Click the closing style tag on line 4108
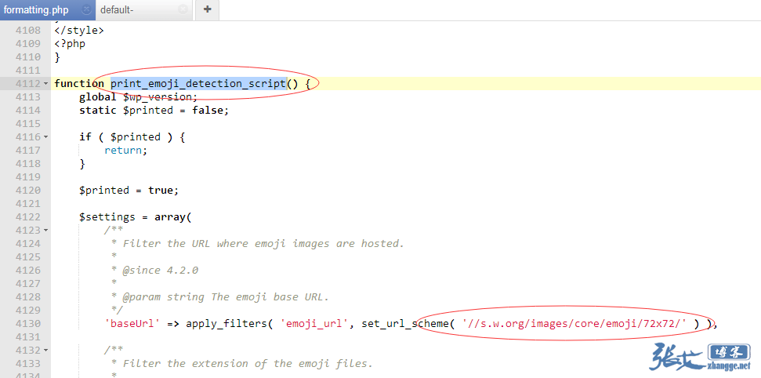This screenshot has height=378, width=761. pyautogui.click(x=78, y=31)
